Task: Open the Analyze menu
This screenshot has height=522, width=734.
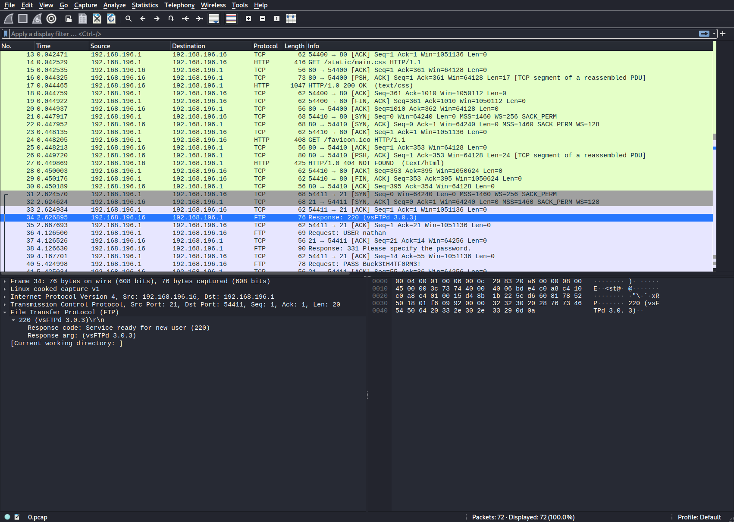Action: click(115, 5)
